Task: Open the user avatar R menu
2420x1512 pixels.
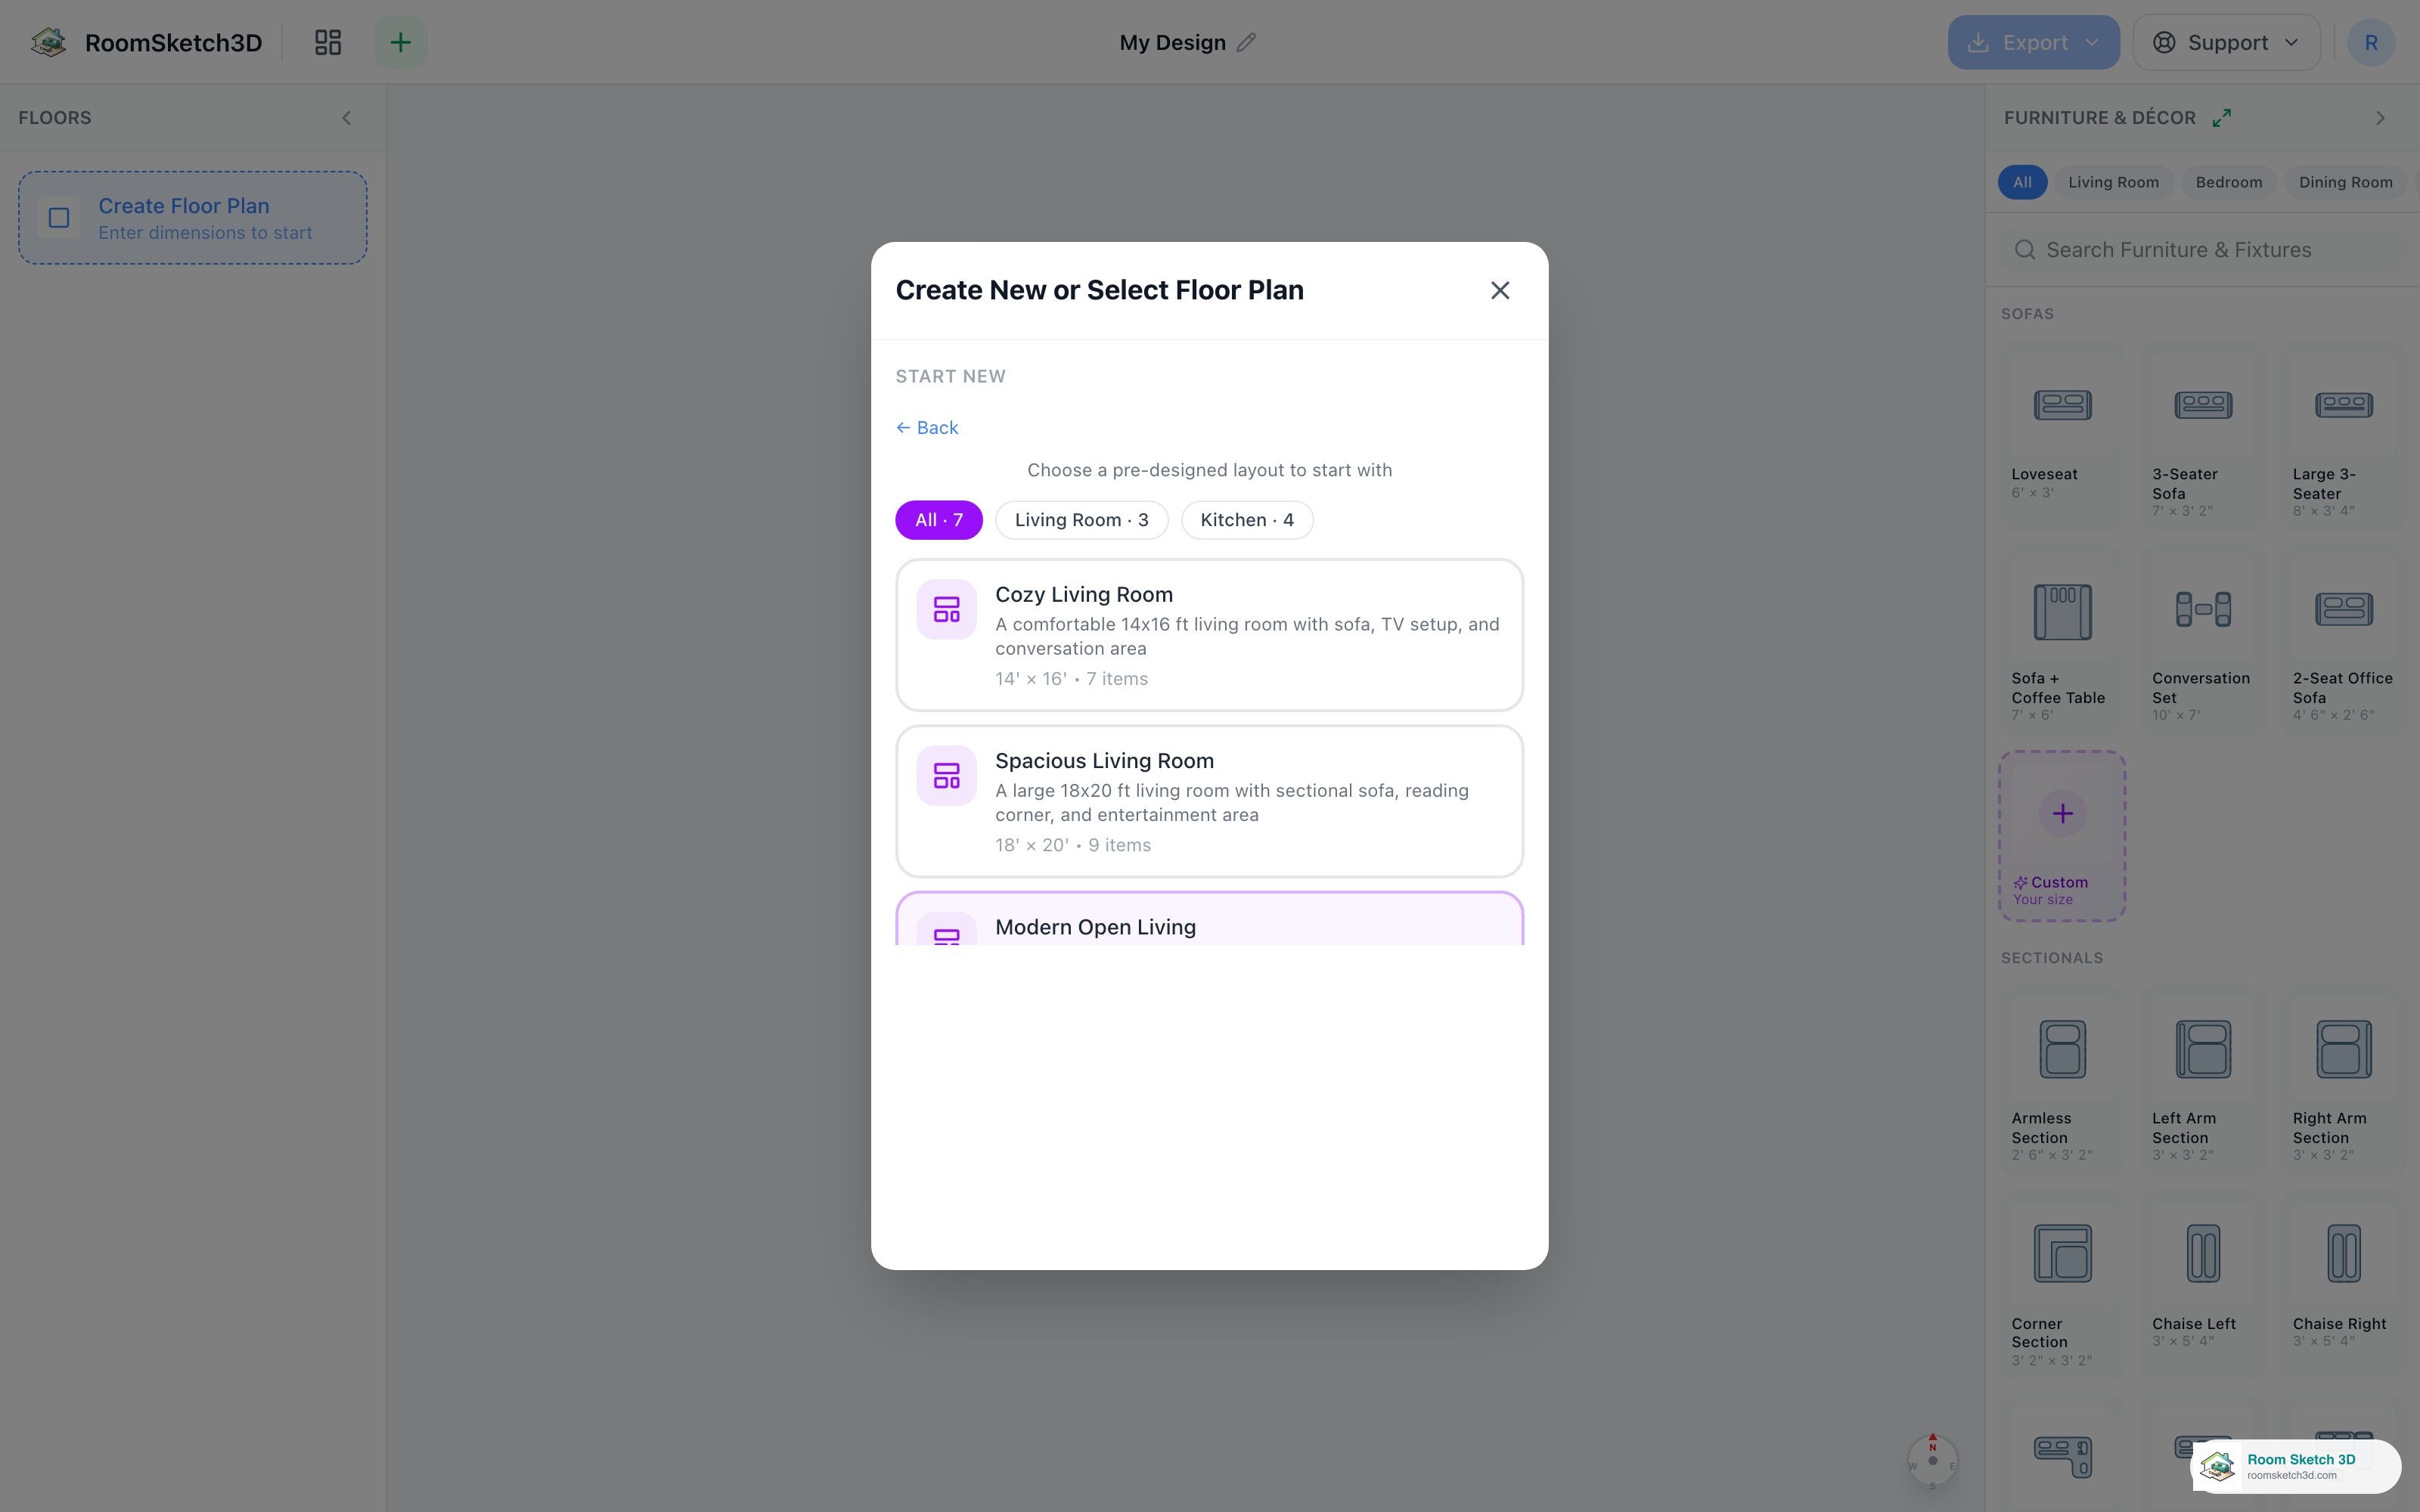Action: pyautogui.click(x=2370, y=42)
